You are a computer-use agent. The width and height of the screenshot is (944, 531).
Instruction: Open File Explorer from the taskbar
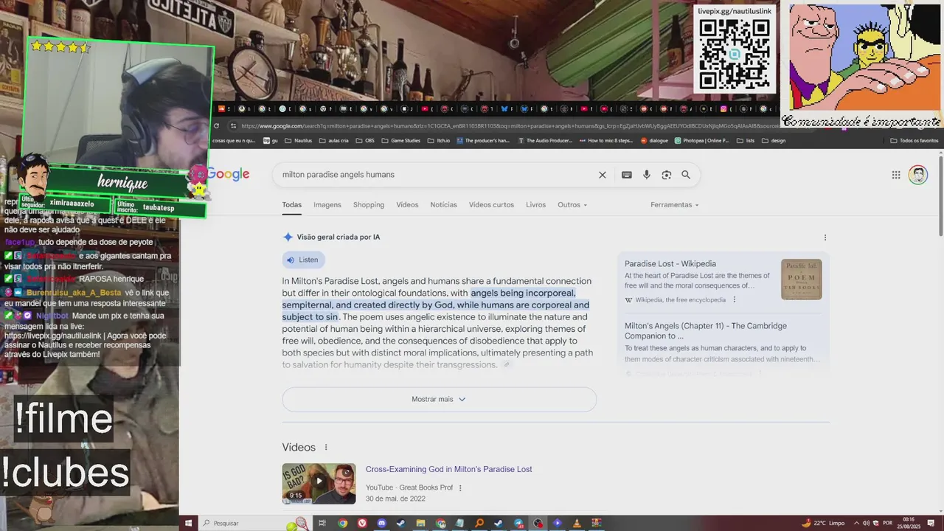coord(420,523)
